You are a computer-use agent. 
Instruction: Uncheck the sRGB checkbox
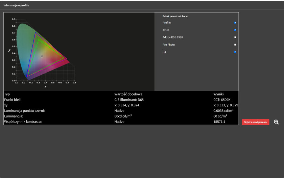235,30
